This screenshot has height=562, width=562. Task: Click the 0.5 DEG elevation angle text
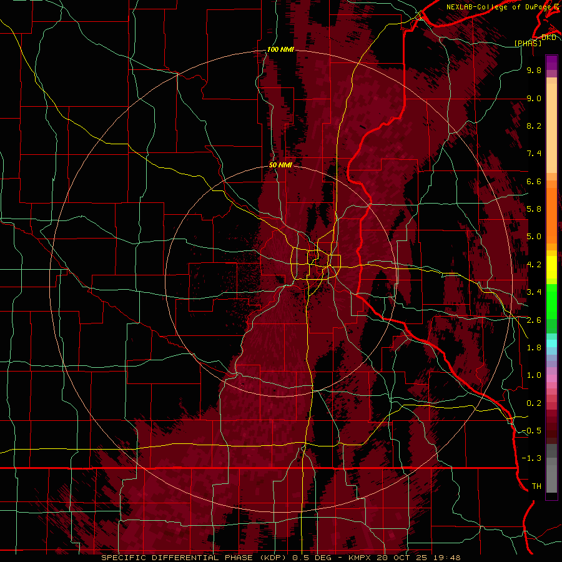click(313, 558)
